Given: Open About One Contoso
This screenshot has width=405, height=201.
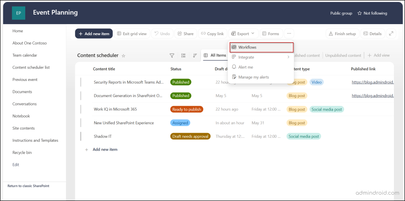Looking at the screenshot, I should pos(29,43).
